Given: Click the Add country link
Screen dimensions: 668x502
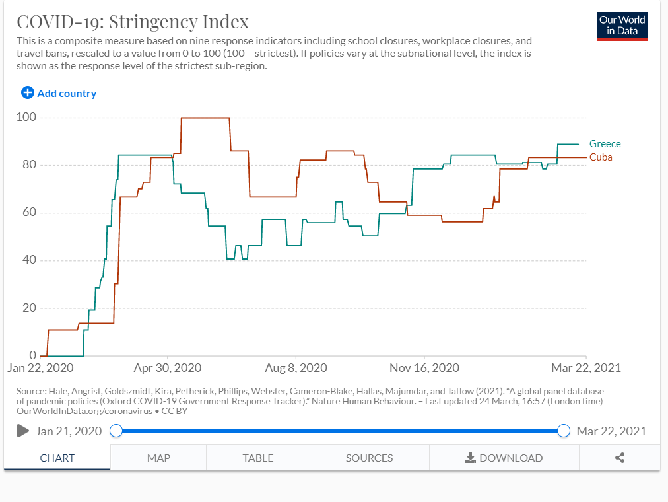Looking at the screenshot, I should (67, 93).
